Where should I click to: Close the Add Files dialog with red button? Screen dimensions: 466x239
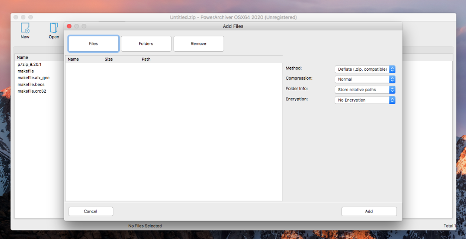(70, 26)
